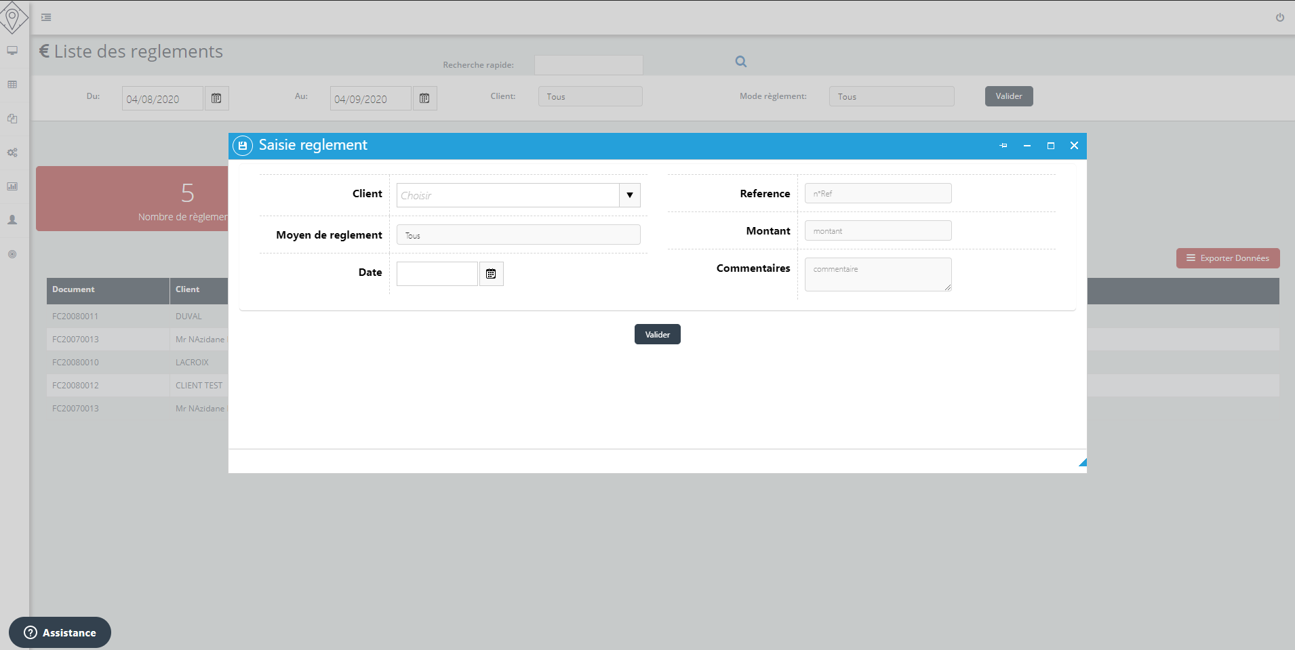Open the settings gears icon in the sidebar
This screenshot has height=650, width=1295.
click(x=12, y=153)
